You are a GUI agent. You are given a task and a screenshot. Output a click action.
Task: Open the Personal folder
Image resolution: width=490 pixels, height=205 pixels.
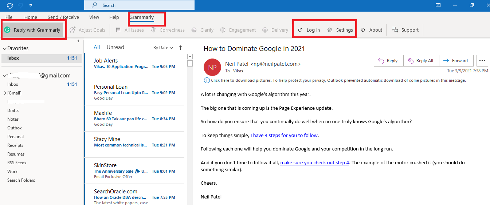click(15, 137)
